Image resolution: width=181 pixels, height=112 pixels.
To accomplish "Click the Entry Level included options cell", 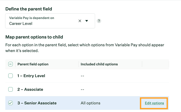I will [82, 76].
